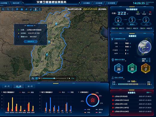Open the last alarm row in fire alarm list
The height and width of the screenshot is (117, 156).
(132, 111)
